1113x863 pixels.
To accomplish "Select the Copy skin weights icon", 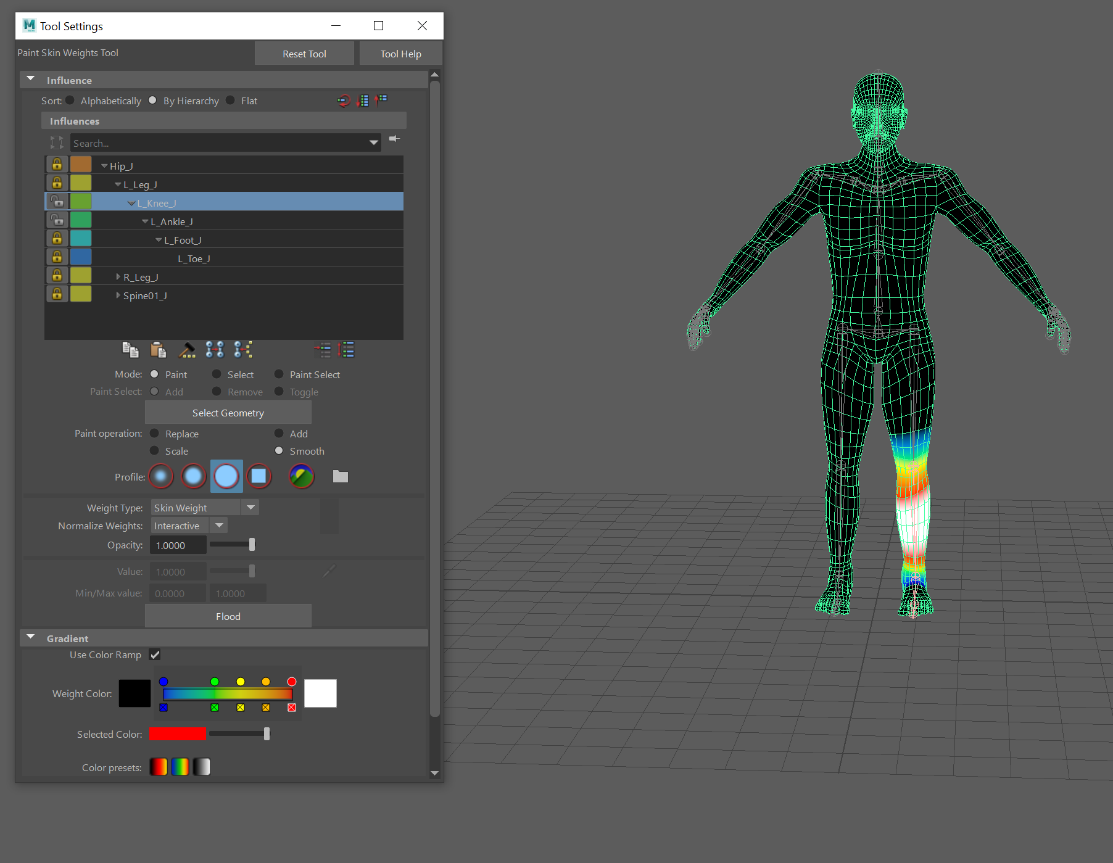I will 131,350.
